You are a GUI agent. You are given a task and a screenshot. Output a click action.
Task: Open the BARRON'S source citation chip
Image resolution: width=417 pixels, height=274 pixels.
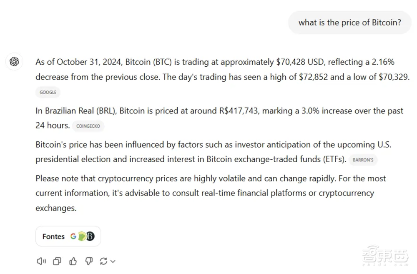tap(363, 160)
